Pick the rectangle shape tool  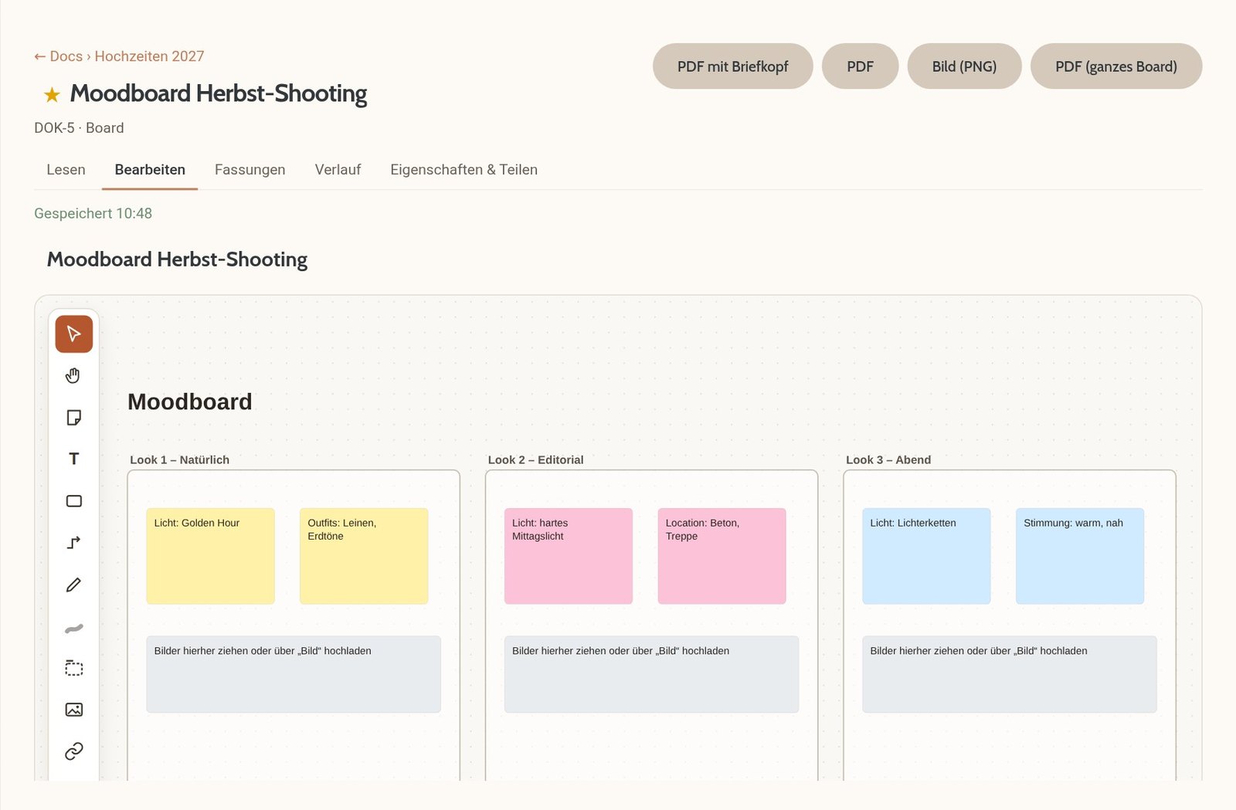click(x=74, y=501)
